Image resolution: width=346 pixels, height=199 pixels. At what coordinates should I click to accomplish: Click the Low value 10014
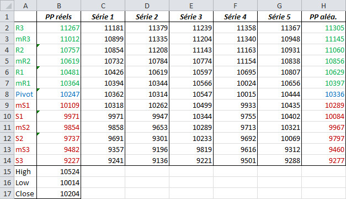[x=58, y=182]
